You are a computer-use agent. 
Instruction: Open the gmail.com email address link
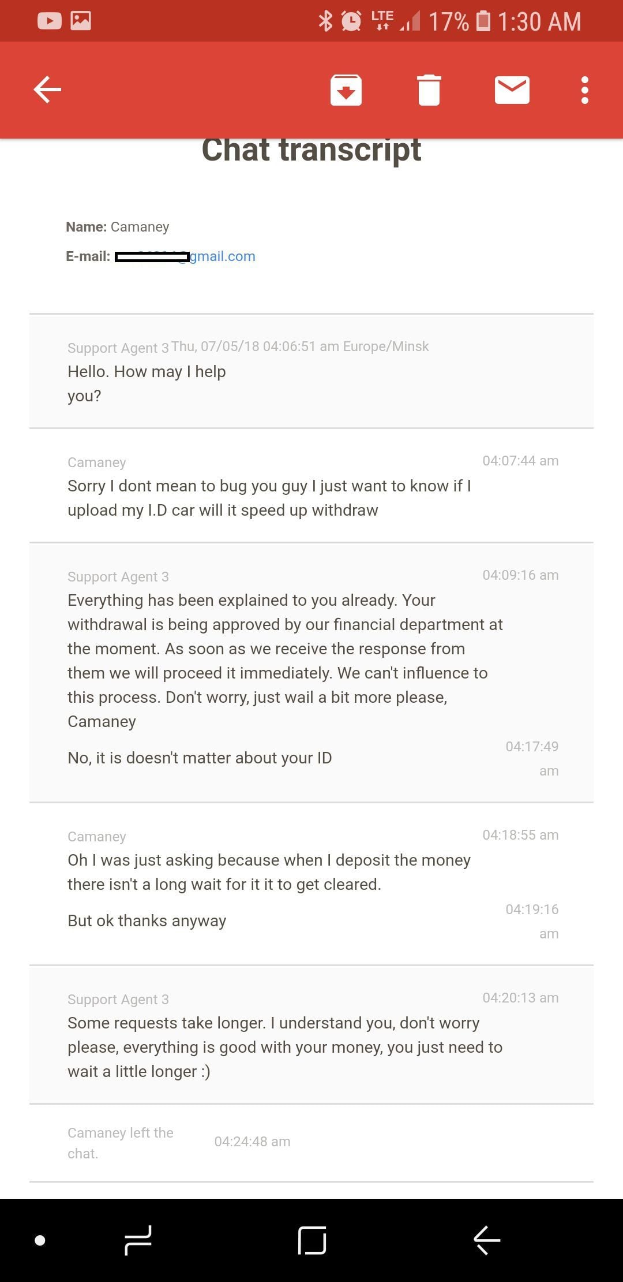click(185, 256)
